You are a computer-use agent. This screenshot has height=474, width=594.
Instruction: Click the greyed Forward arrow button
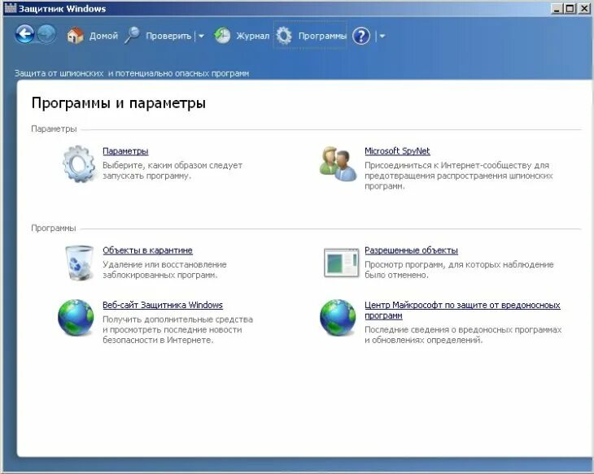coord(46,34)
